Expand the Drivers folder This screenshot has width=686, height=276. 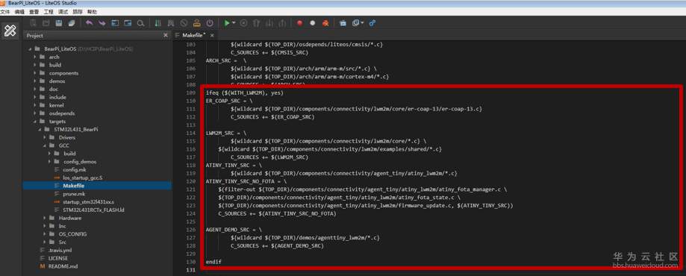pyautogui.click(x=45, y=137)
